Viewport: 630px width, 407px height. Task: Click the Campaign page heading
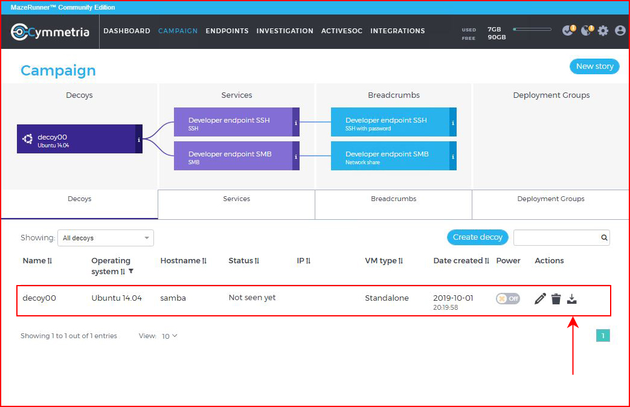58,71
